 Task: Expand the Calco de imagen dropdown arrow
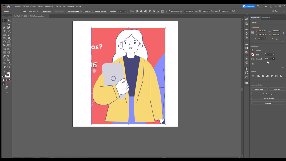coord(81,11)
